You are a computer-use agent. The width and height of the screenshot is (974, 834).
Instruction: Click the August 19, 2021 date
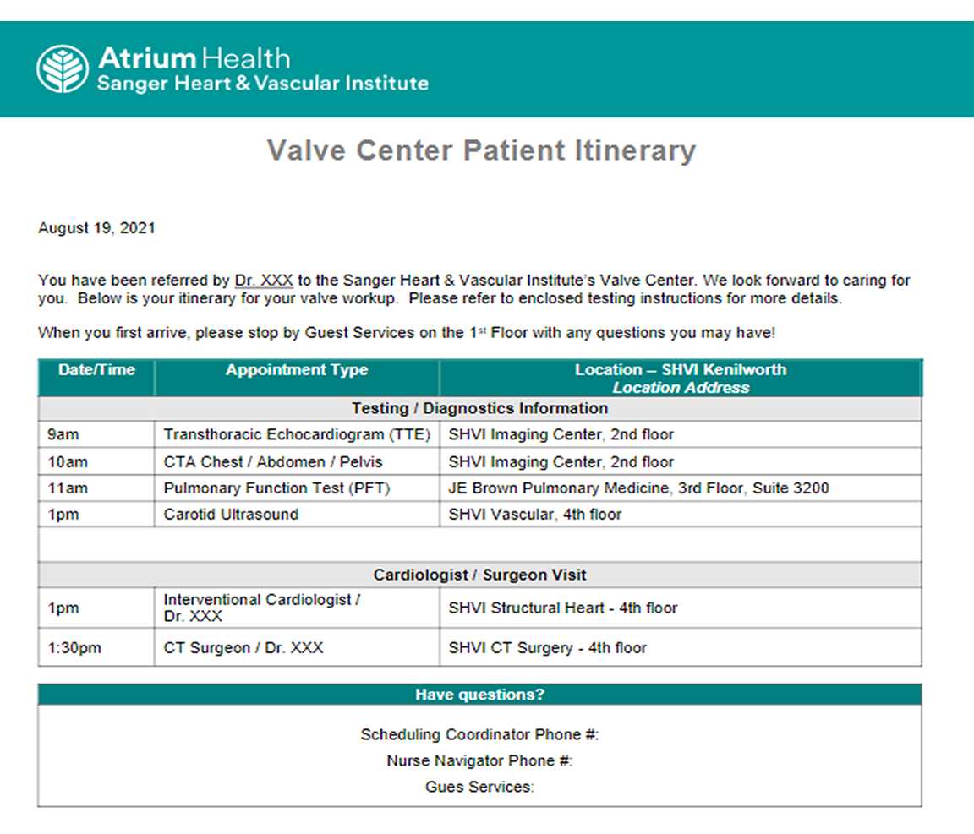click(x=96, y=228)
